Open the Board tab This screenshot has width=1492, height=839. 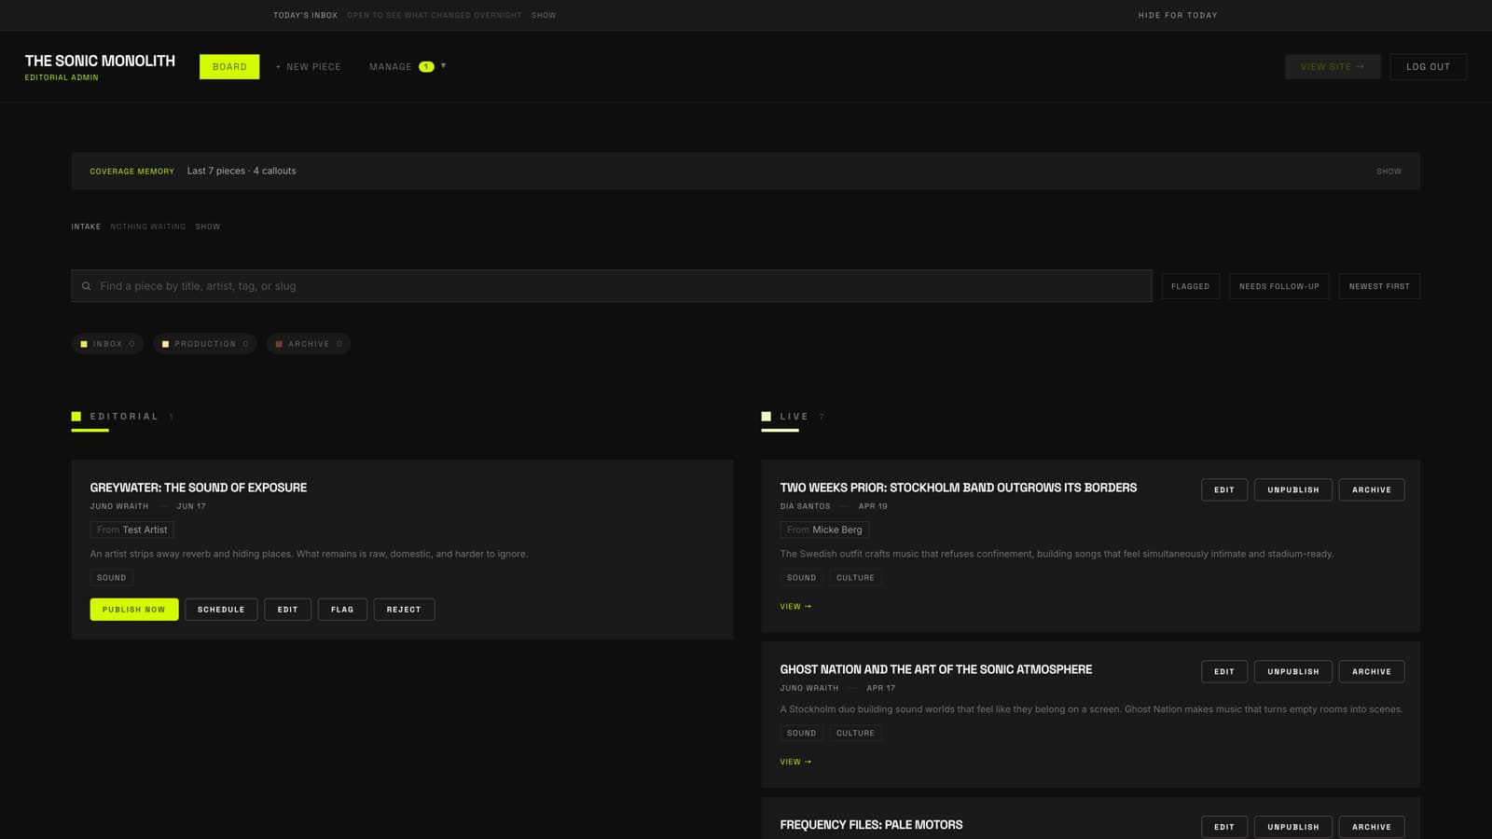coord(229,66)
